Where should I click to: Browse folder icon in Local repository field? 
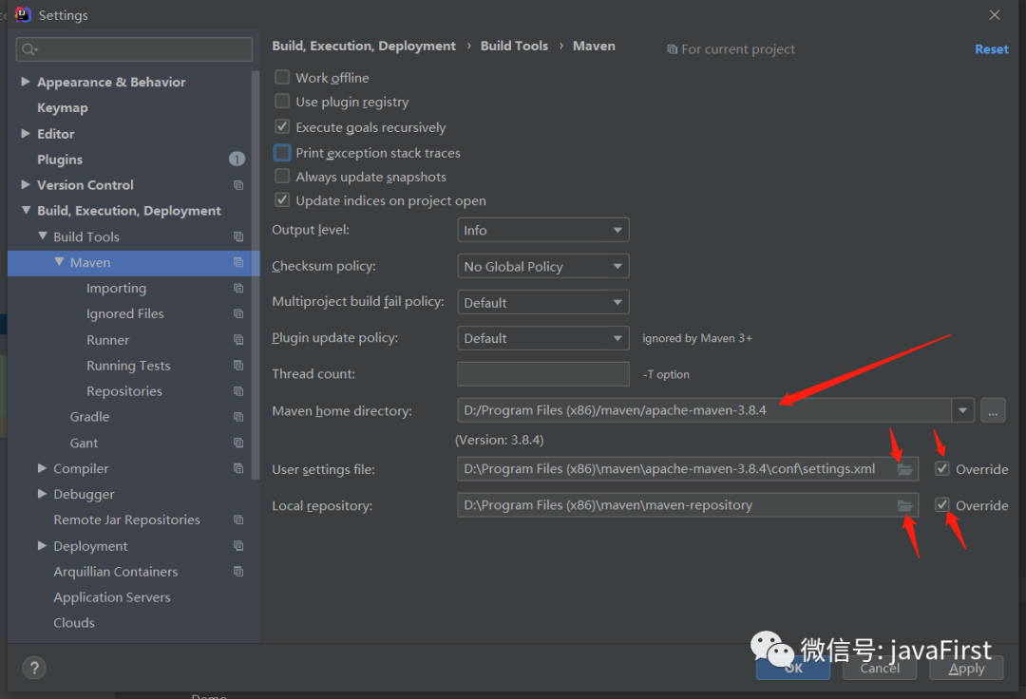click(x=905, y=505)
